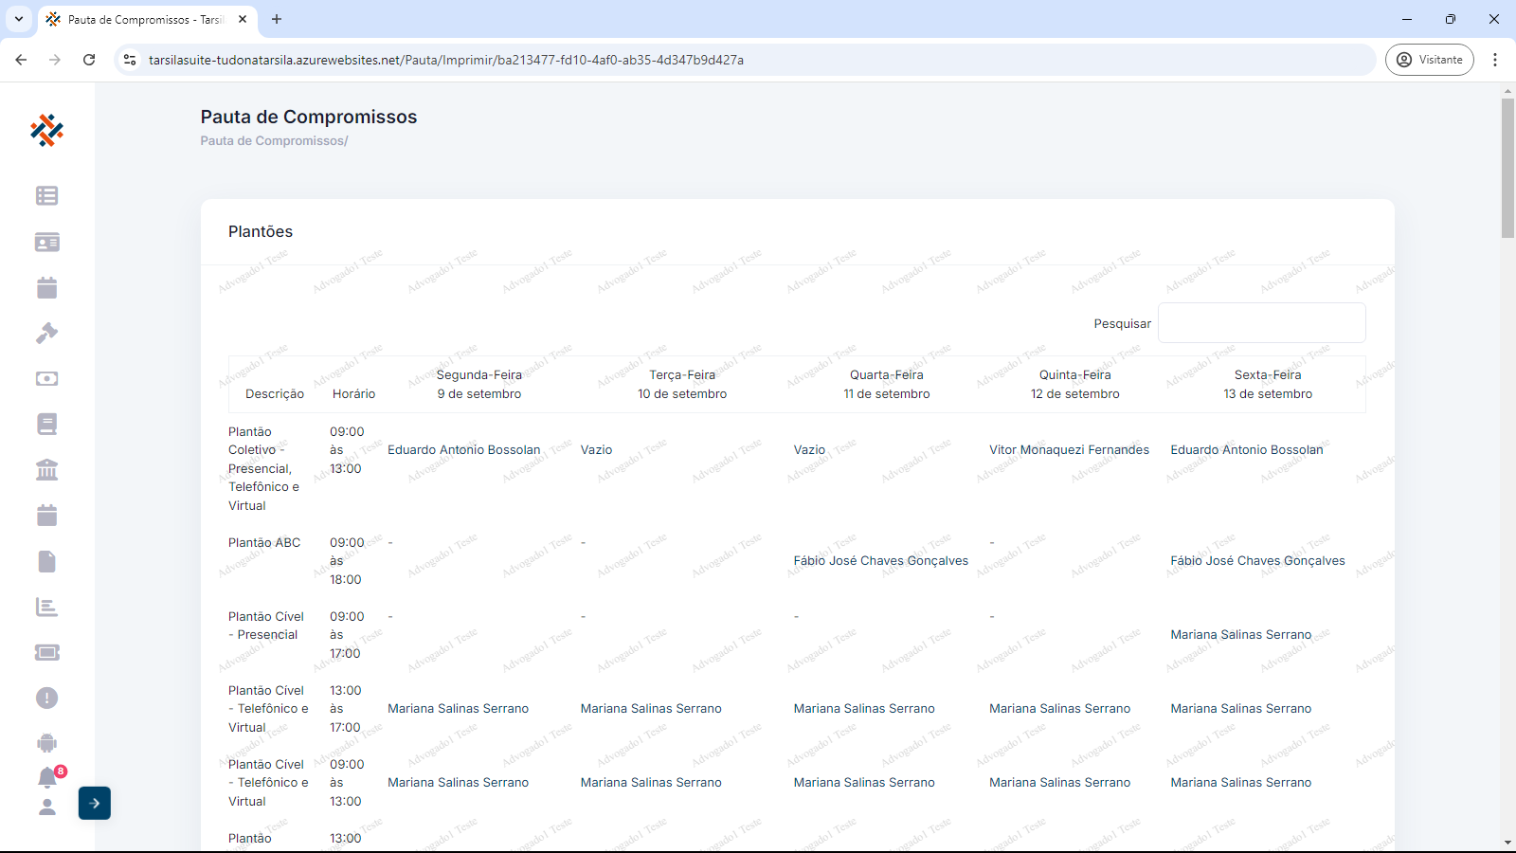Open the courthouse building icon in the sidebar
Image resolution: width=1516 pixels, height=853 pixels.
pos(46,469)
